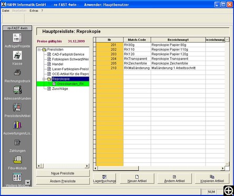The width and height of the screenshot is (234, 196).
Task: Click Maßänderung 1 Arbeitsschritt description cell
Action: [178, 68]
